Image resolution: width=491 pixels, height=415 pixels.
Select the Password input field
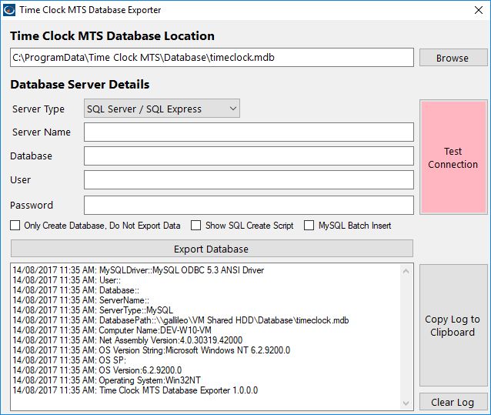coord(249,205)
